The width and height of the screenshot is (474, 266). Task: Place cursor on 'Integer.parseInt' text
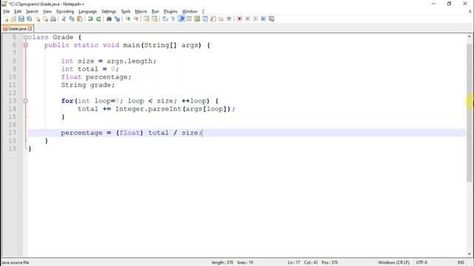point(148,109)
